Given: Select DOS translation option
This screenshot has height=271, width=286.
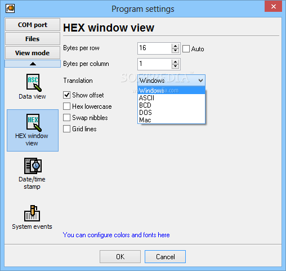Looking at the screenshot, I should [x=172, y=113].
